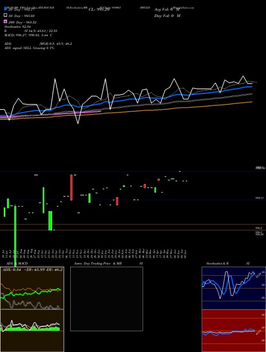This screenshot has width=266, height=352.
Task: Click the blue-background Stochastics chart panel
Action: point(234,288)
